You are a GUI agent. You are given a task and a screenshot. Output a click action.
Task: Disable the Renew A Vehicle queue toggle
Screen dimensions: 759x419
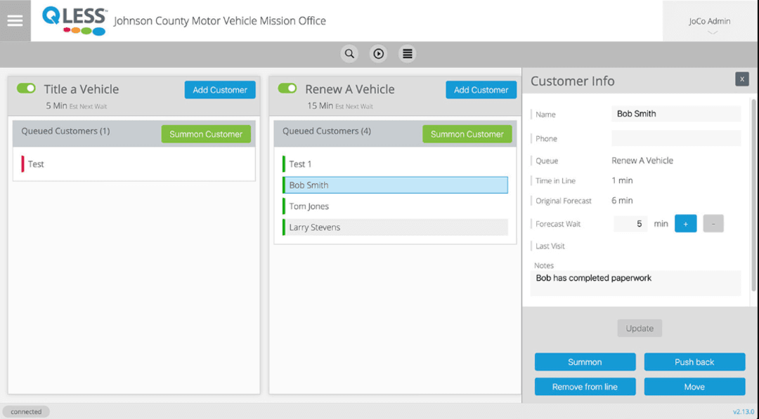coord(287,88)
